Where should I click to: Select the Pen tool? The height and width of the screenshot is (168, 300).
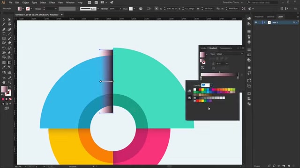coord(4,29)
